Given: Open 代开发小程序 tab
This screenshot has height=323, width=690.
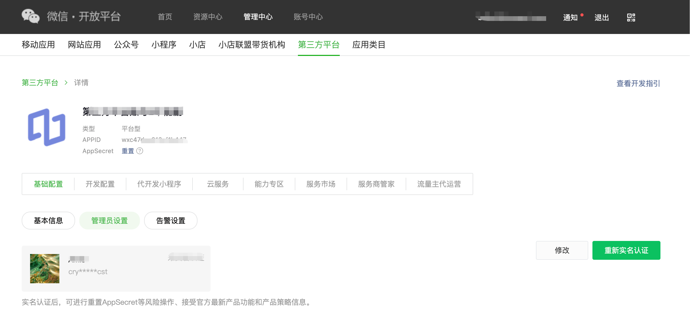Looking at the screenshot, I should tap(159, 184).
